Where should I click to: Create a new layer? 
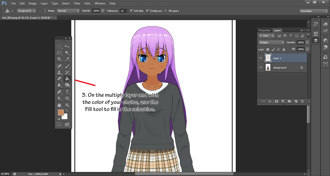296,101
